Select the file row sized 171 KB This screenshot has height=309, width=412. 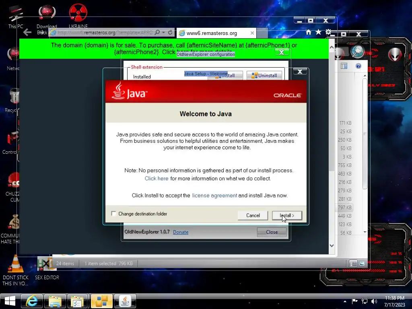click(x=345, y=123)
